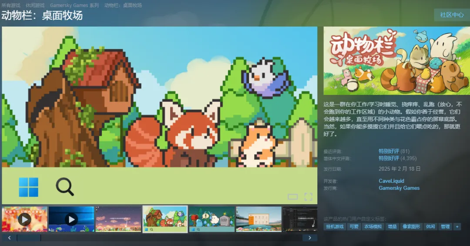Screen dimensions: 470x246
Task: Select the thumbnail with mailbox and gravestone
Action: 212,219
